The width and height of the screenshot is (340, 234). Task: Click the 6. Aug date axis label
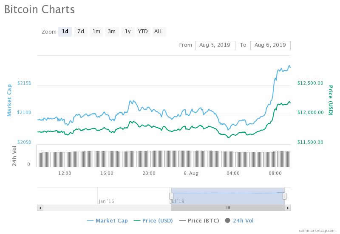coord(191,173)
